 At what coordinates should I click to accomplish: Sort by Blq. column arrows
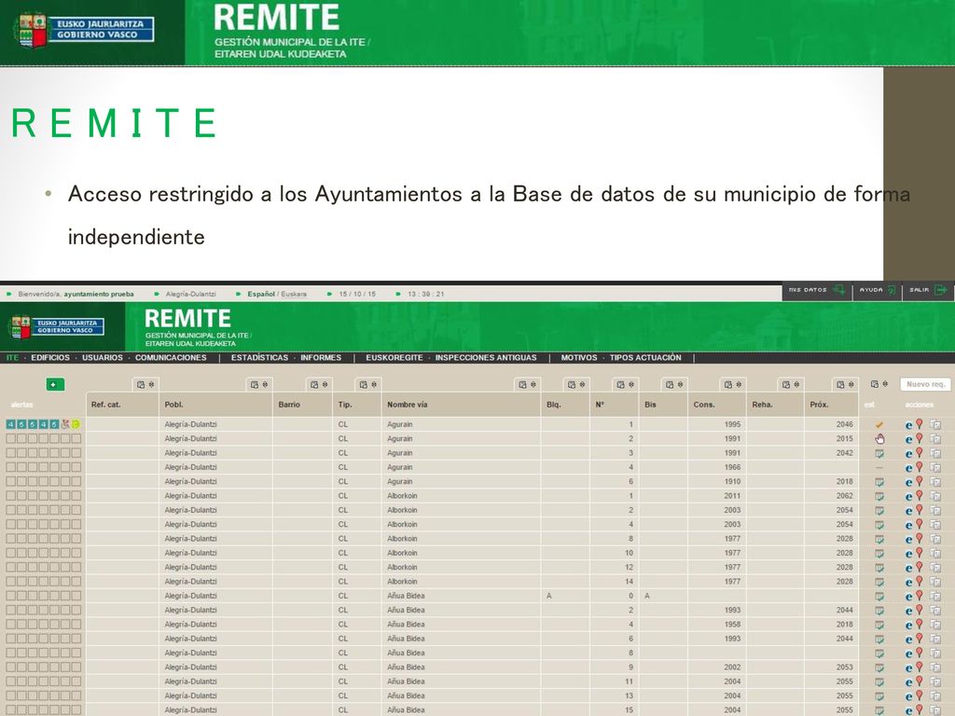tap(582, 385)
